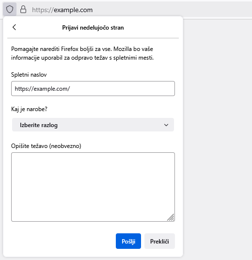Click the 'Opišite težavo (neobvezno)' label
This screenshot has width=252, height=260.
pyautogui.click(x=46, y=146)
